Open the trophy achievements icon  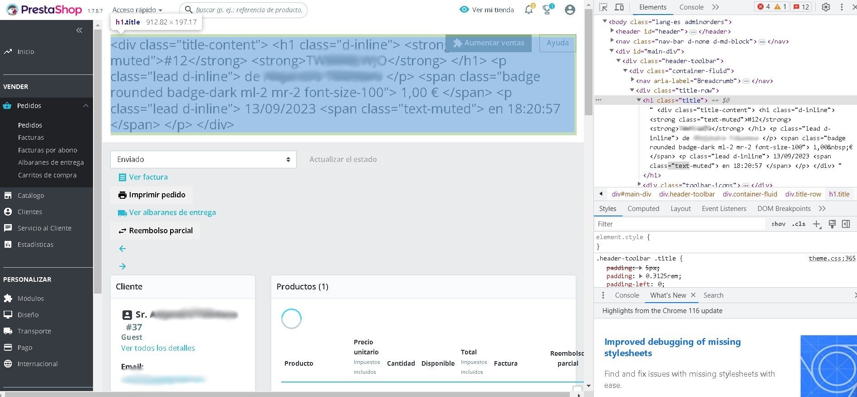(x=548, y=10)
